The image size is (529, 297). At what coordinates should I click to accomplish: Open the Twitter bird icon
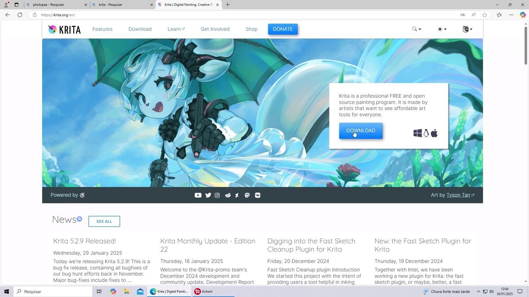(208, 195)
